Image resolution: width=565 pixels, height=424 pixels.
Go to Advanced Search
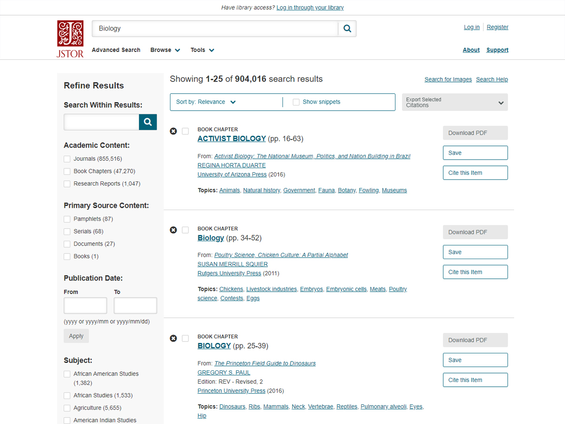click(116, 50)
